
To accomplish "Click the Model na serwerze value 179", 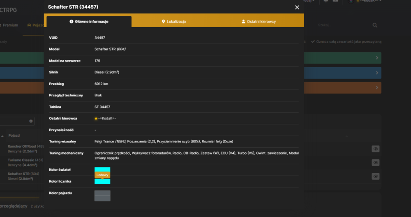I will pos(97,61).
